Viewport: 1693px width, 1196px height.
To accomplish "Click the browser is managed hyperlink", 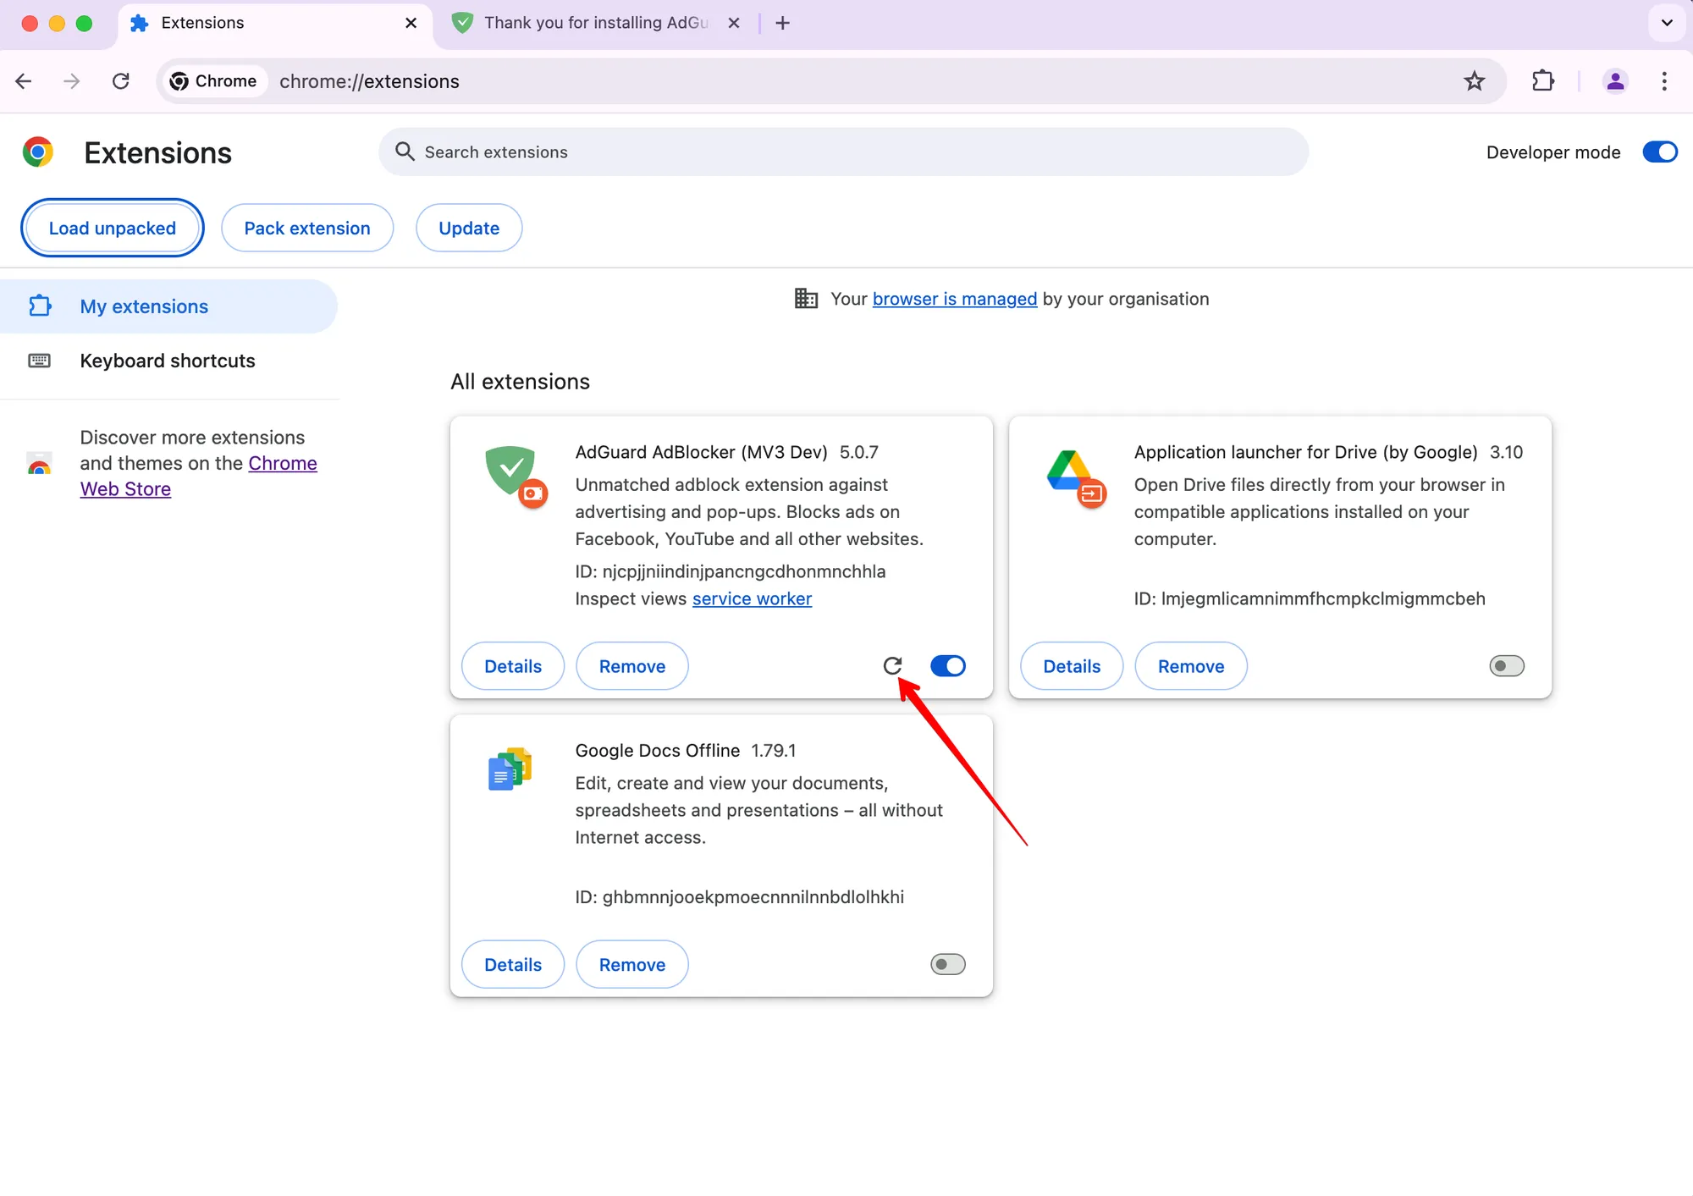I will (x=955, y=298).
